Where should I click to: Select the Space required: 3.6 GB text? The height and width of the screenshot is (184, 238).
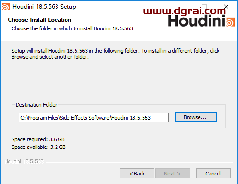pyautogui.click(x=38, y=139)
